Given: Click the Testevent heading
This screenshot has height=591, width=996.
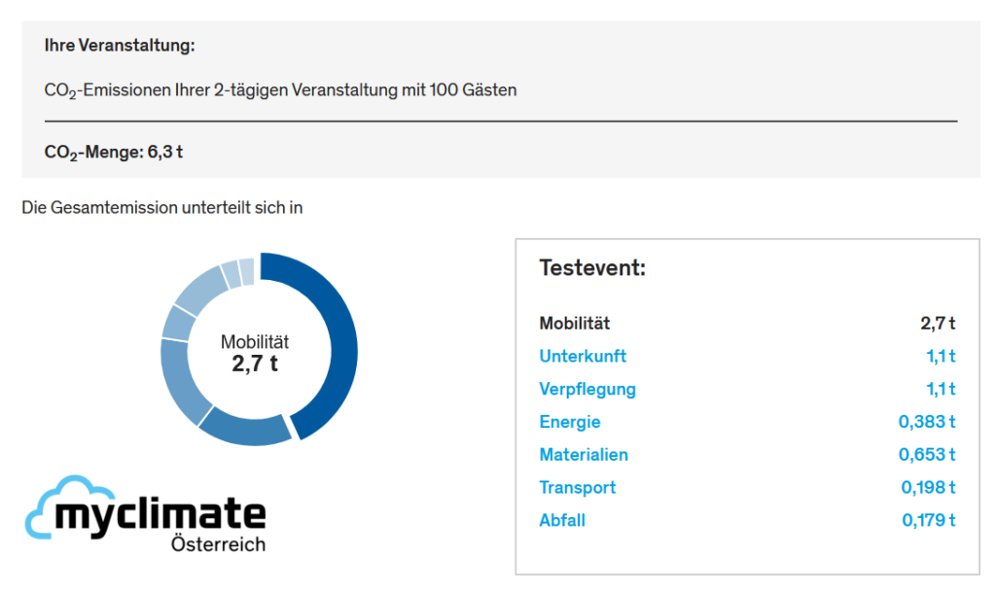Looking at the screenshot, I should 592,268.
